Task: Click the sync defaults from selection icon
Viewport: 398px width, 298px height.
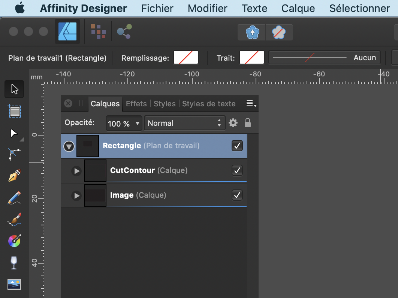Action: tap(252, 33)
